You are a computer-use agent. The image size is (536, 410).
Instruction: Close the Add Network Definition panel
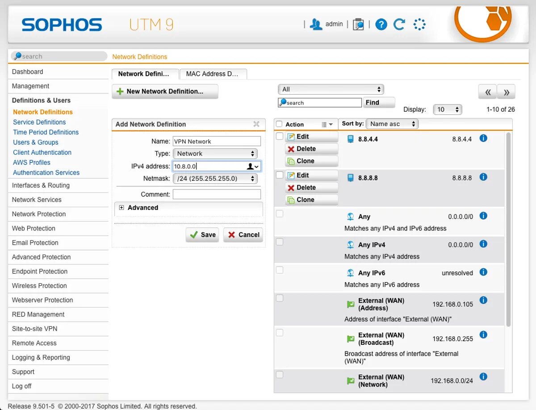click(x=256, y=124)
